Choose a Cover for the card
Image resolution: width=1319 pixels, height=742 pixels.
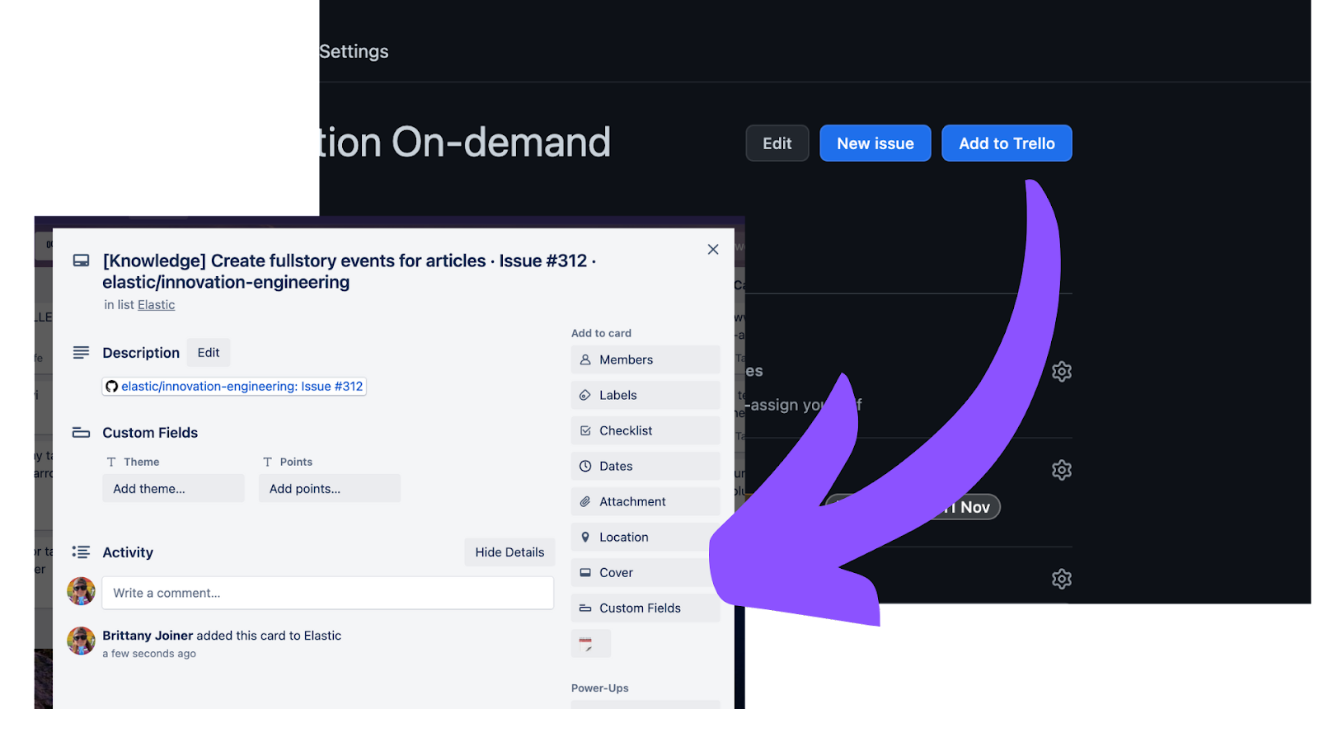tap(641, 572)
